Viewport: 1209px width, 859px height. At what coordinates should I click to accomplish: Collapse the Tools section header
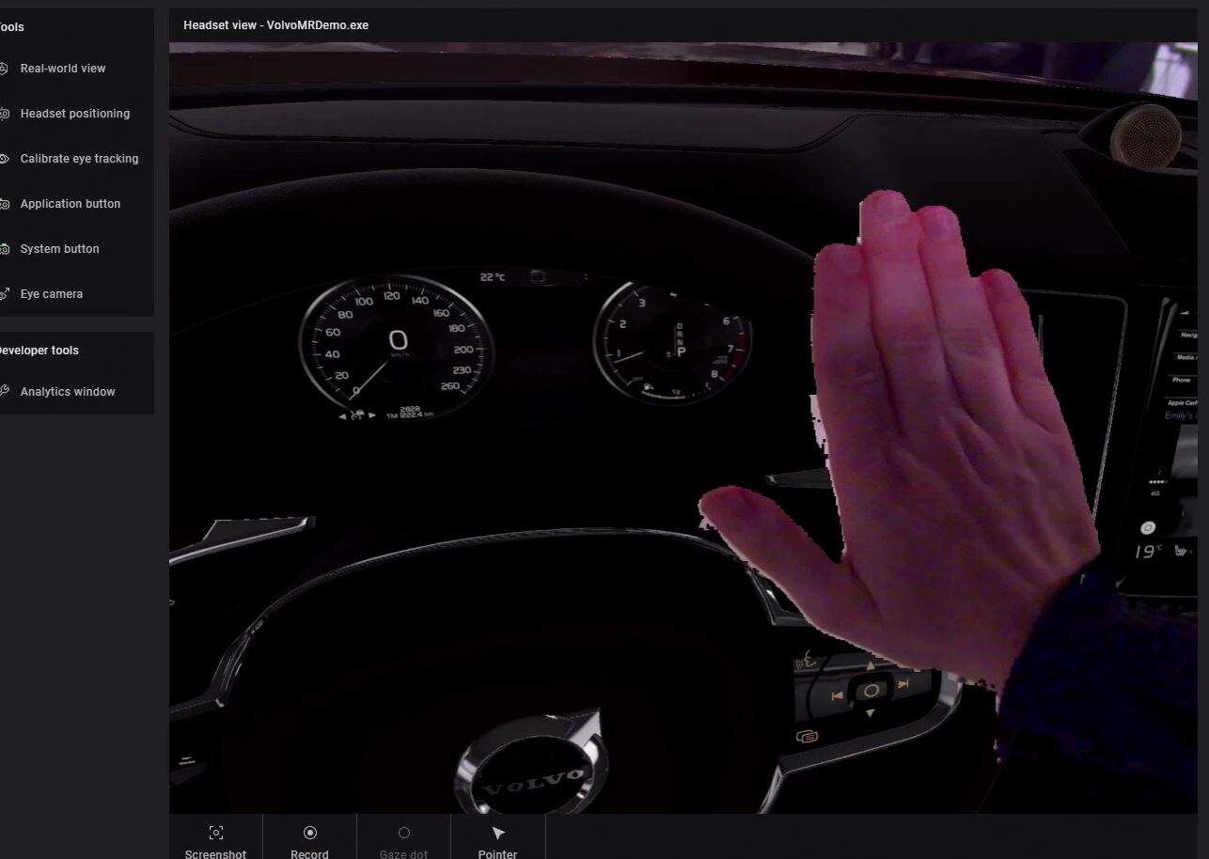pyautogui.click(x=11, y=27)
